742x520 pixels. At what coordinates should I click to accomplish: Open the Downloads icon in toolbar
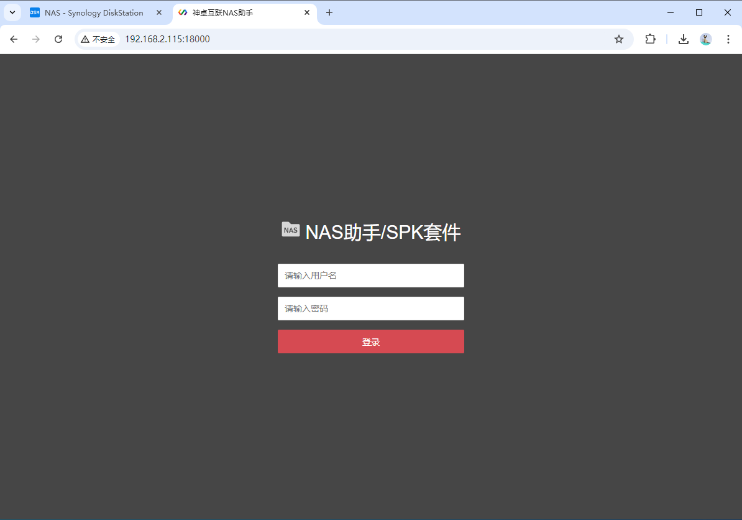[x=683, y=39]
